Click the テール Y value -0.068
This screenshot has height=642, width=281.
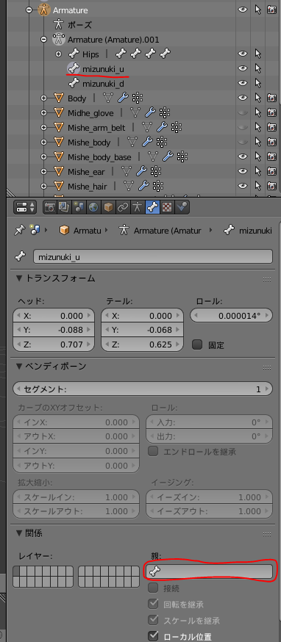[x=143, y=330]
